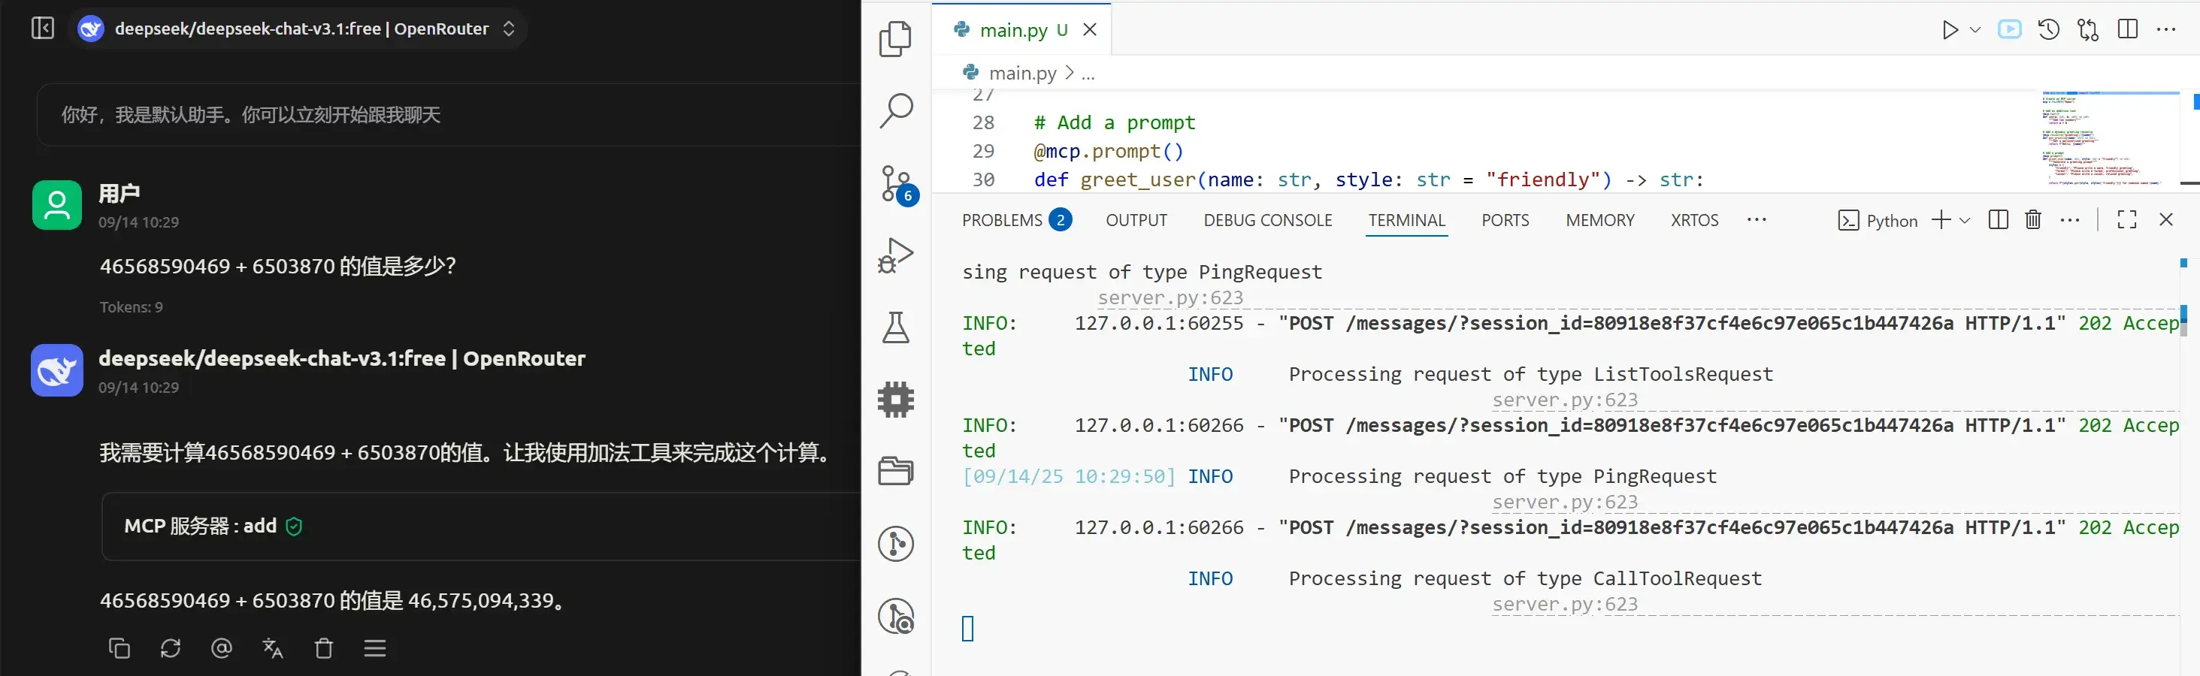Viewport: 2200px width, 676px height.
Task: Click the greet_user function definition line
Action: [1368, 180]
